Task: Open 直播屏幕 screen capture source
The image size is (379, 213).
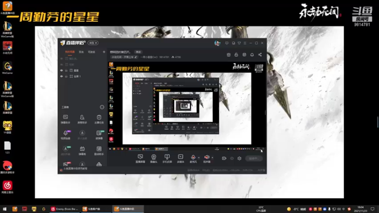Action: (x=140, y=159)
